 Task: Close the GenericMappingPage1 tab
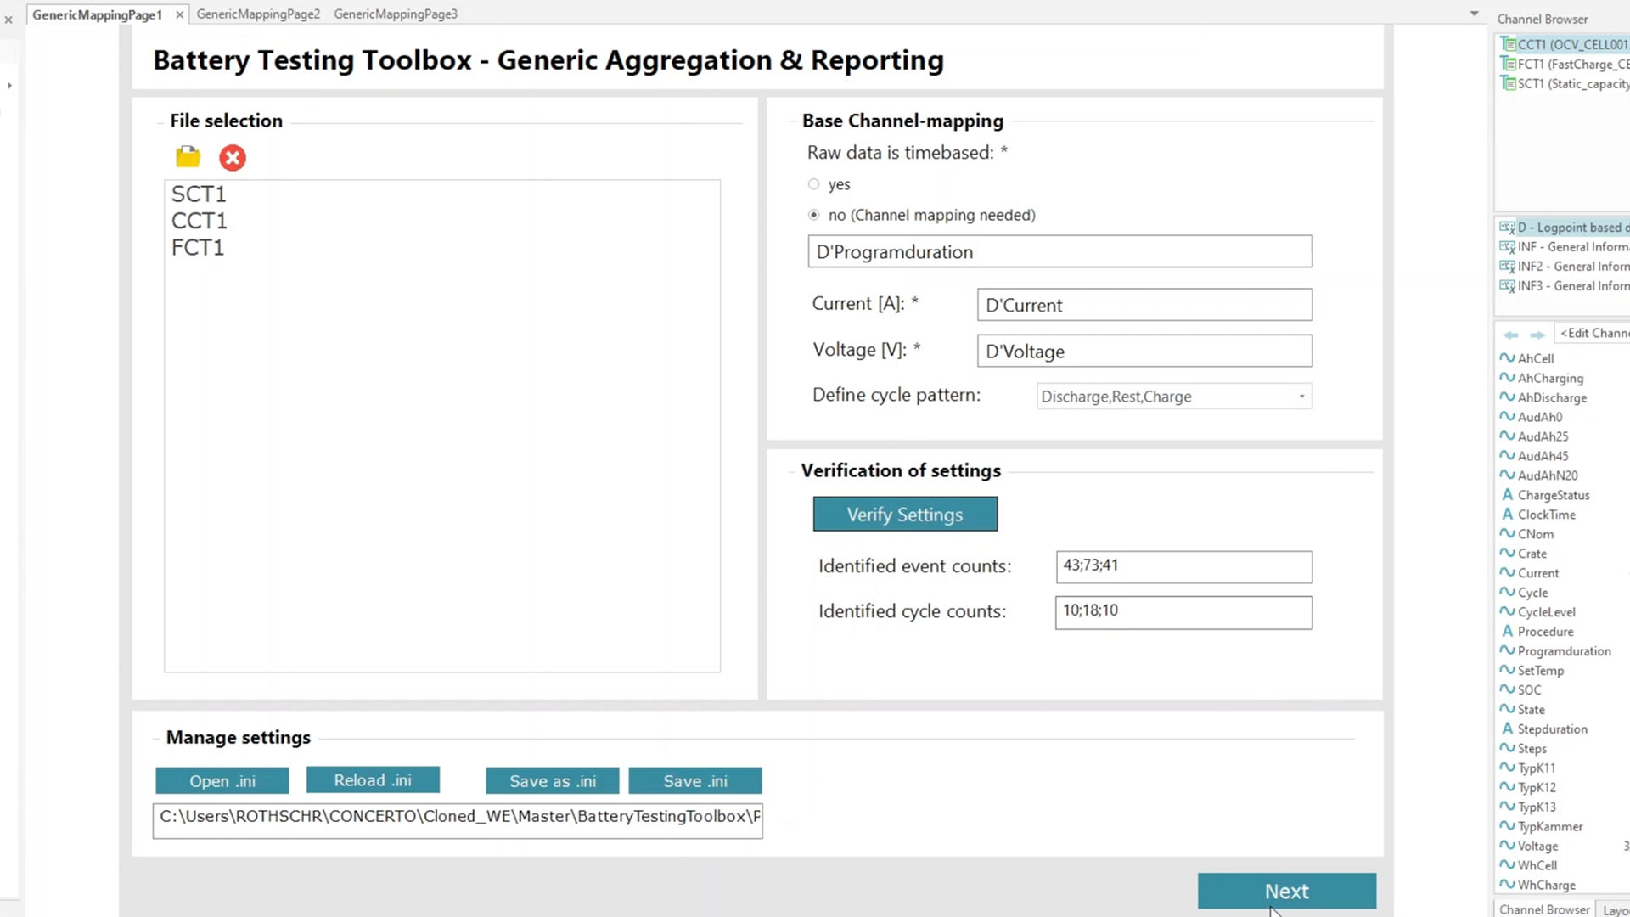(x=179, y=14)
